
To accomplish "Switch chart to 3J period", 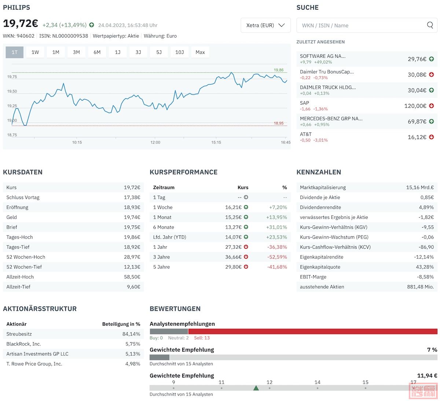I will pos(138,52).
